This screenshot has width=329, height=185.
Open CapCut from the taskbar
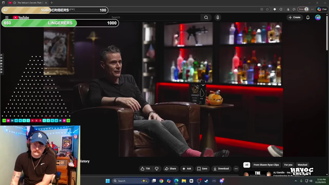pos(191,181)
